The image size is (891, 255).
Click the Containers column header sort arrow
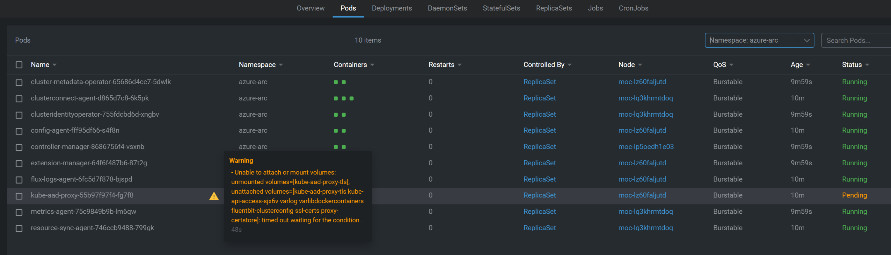pyautogui.click(x=372, y=65)
